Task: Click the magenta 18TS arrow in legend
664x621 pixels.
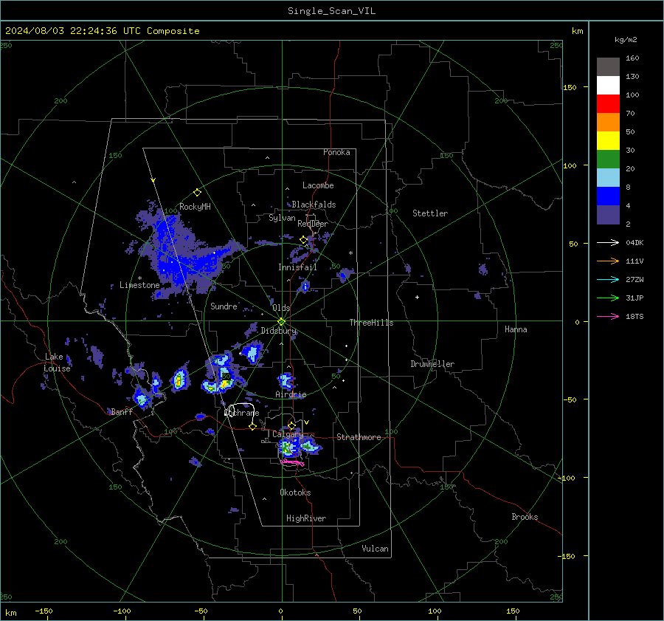Action: [608, 316]
